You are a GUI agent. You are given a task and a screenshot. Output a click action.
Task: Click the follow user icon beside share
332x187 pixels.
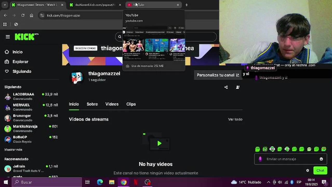point(238,87)
